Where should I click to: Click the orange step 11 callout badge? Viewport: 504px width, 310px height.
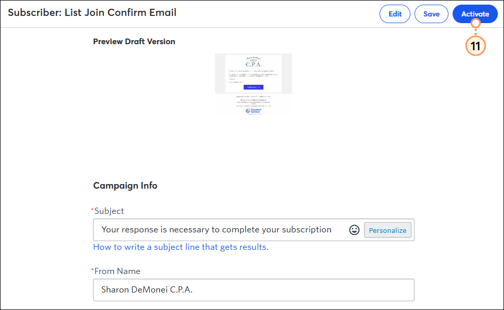point(475,46)
